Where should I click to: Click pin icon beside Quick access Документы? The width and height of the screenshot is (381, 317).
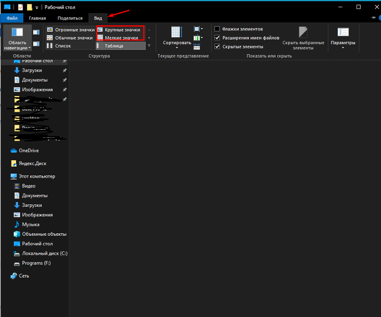click(x=65, y=80)
